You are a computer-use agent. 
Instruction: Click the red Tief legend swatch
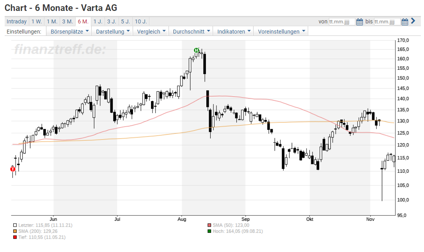(15, 237)
